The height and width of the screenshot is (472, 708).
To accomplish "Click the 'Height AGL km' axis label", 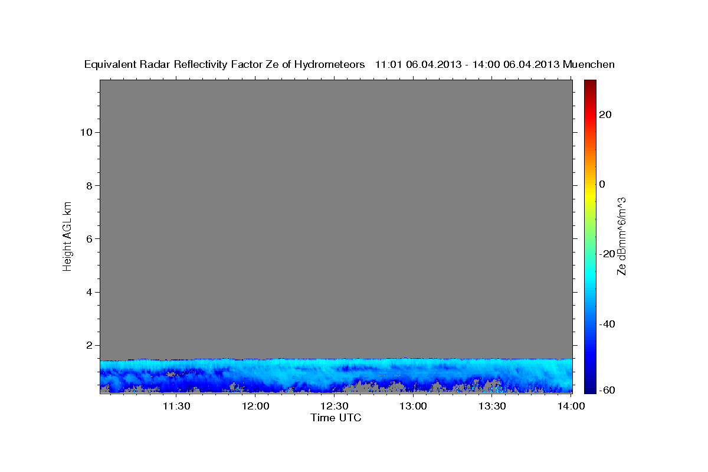I will pos(68,236).
